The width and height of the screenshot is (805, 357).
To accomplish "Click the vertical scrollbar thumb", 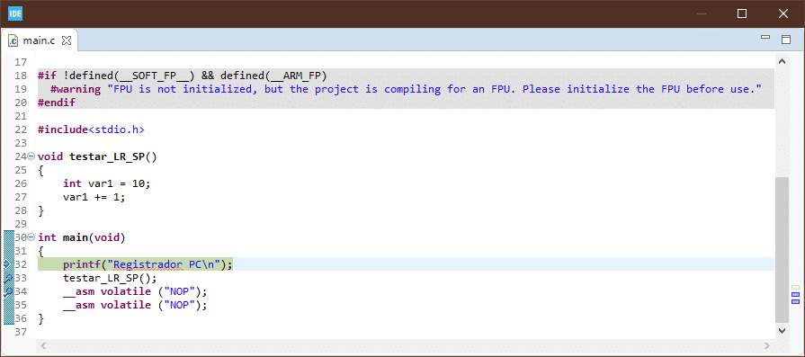I will (783, 250).
